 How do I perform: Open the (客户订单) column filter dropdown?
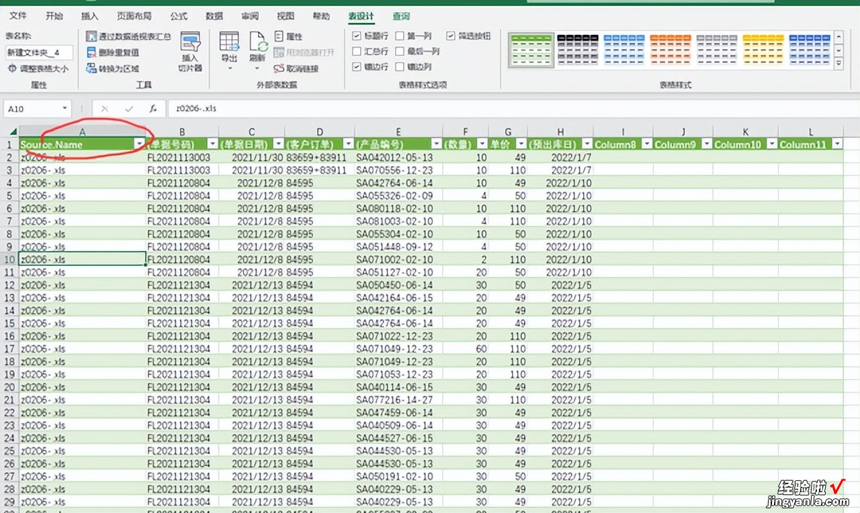348,144
